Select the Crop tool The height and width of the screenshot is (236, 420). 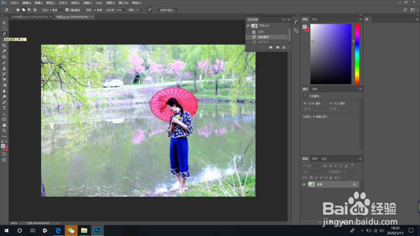[4, 45]
